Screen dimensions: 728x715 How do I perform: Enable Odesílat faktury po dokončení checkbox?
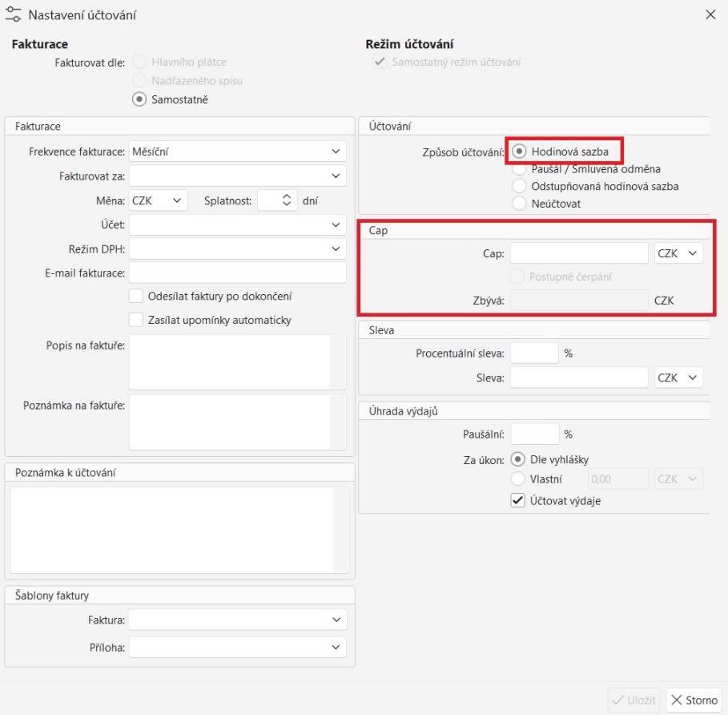136,297
